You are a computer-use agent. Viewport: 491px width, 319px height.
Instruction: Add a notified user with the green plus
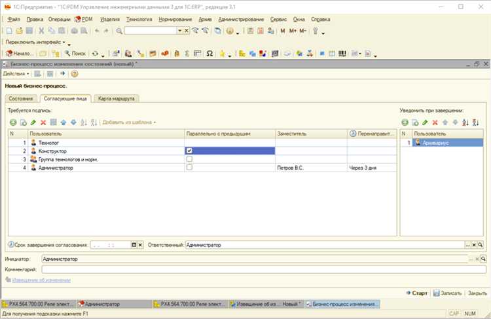(405, 122)
